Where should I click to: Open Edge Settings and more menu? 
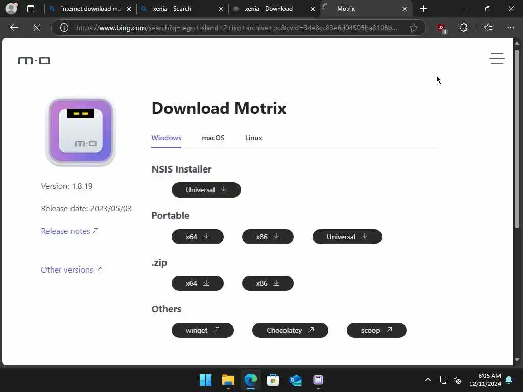click(510, 28)
